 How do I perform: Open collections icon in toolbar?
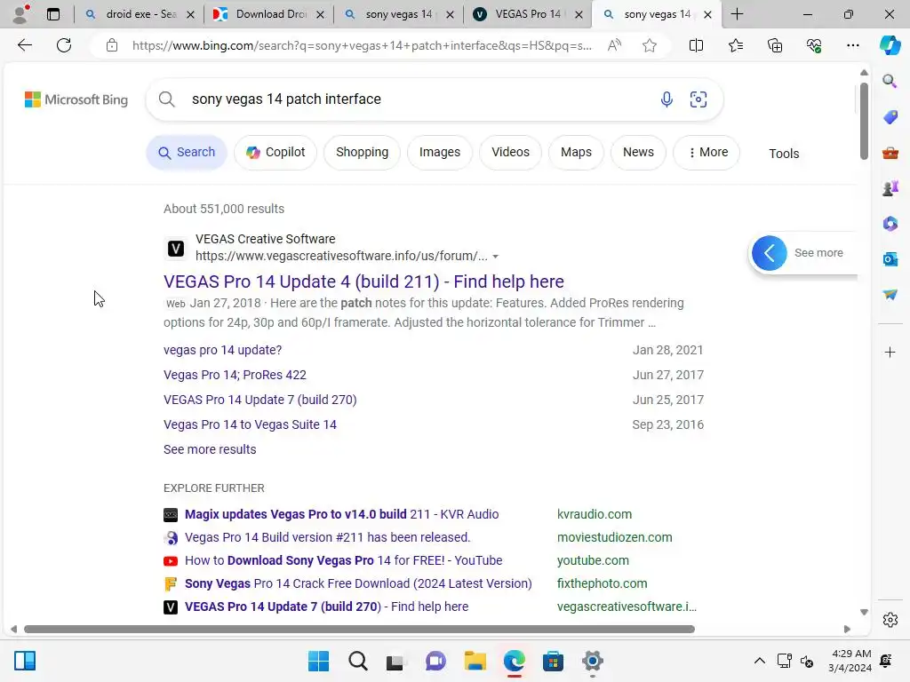pyautogui.click(x=775, y=45)
